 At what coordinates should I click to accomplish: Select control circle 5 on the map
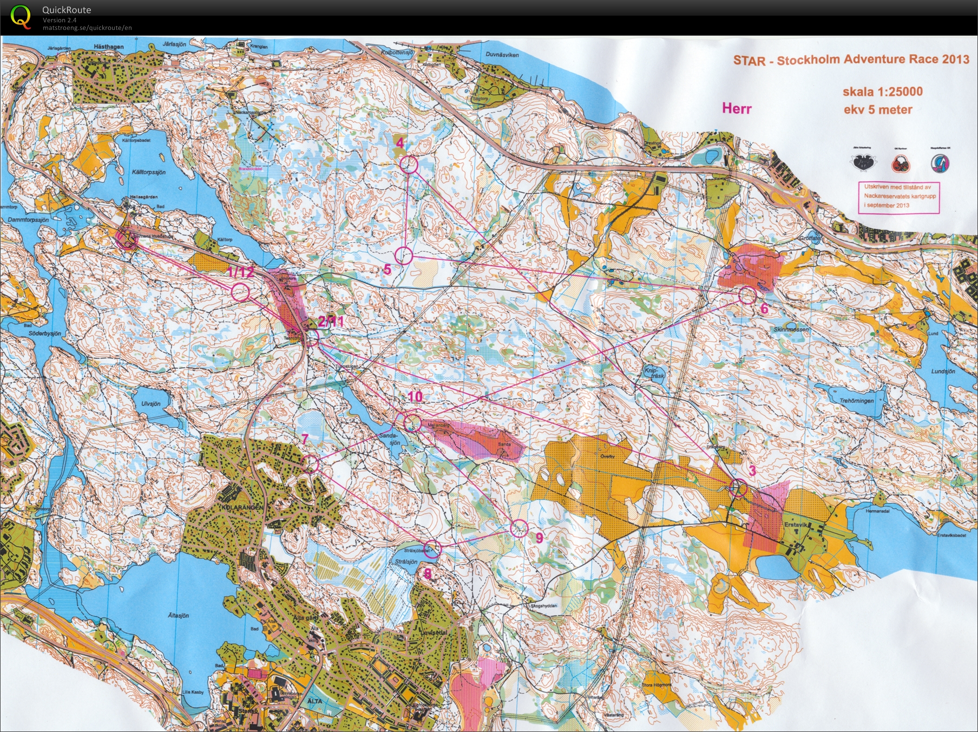(403, 256)
